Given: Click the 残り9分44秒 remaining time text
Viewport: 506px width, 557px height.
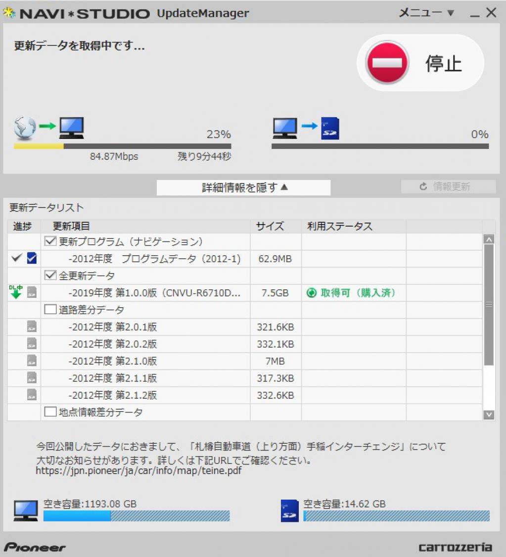Looking at the screenshot, I should pyautogui.click(x=205, y=156).
